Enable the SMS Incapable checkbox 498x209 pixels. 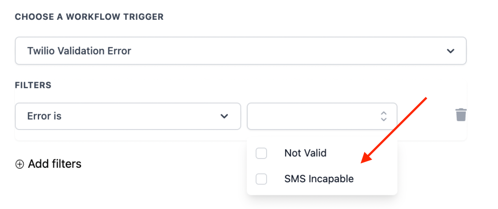[x=261, y=179]
